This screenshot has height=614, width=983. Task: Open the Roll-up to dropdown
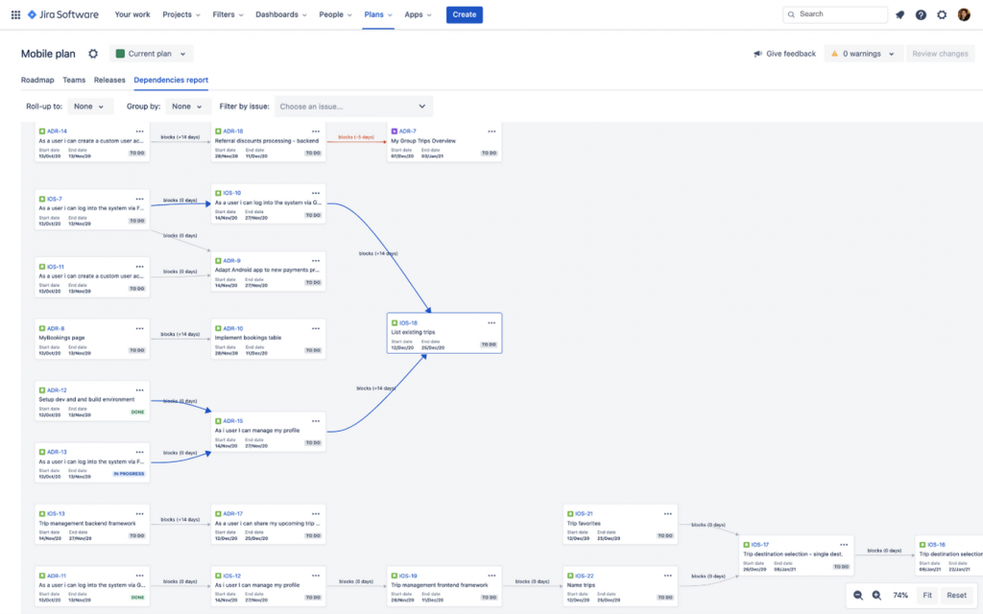pos(90,106)
